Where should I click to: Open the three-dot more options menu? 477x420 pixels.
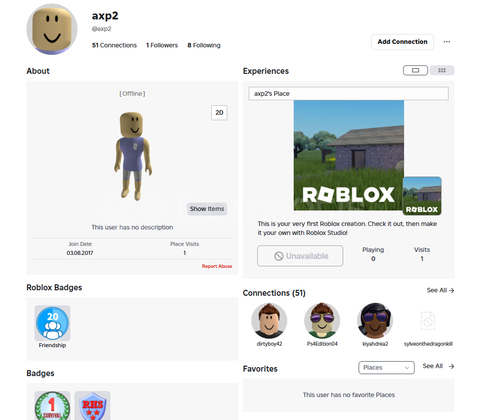coord(447,42)
